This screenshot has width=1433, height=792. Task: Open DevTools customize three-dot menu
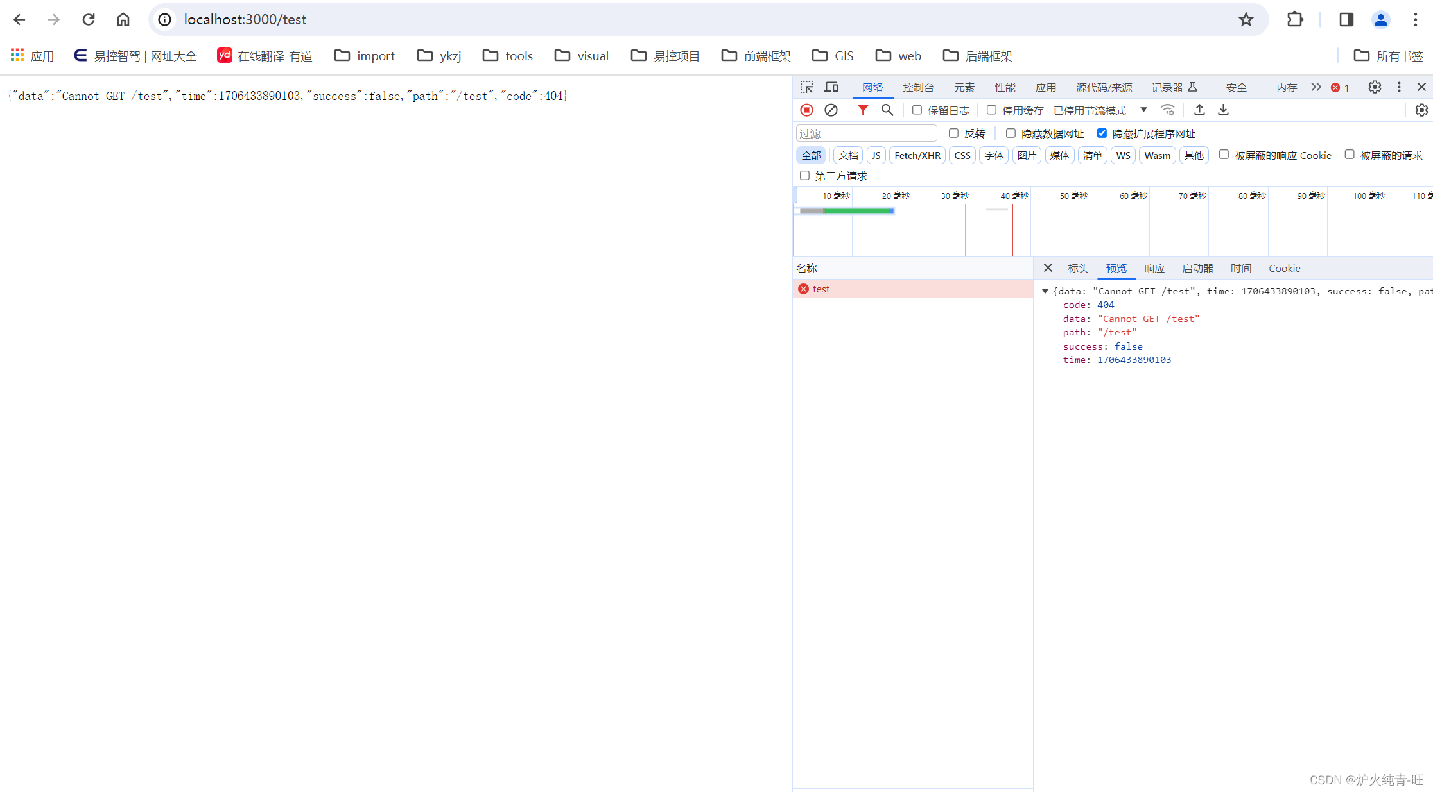[x=1399, y=87]
